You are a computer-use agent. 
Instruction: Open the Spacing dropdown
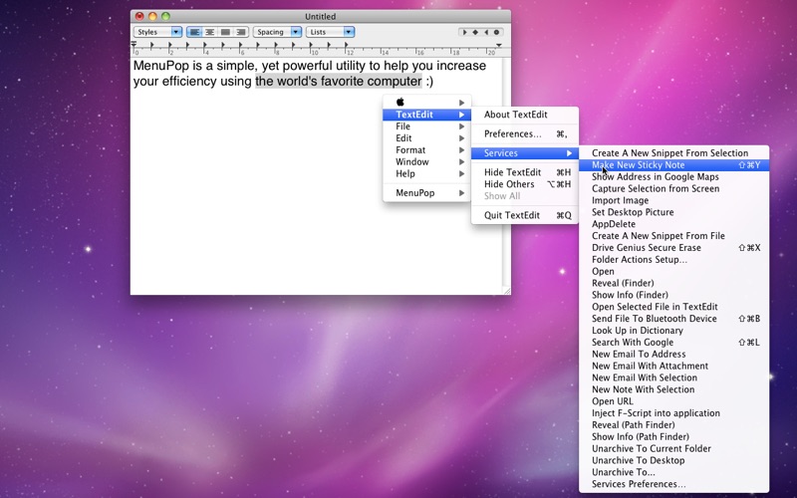277,32
